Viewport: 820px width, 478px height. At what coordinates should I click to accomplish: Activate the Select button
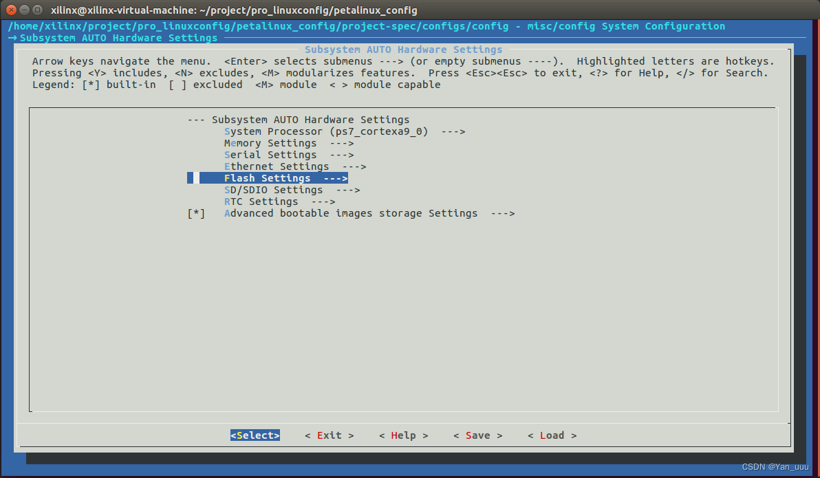tap(255, 435)
